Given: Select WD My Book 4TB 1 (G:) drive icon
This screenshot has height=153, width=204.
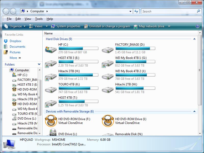Looking at the screenshot, I should [x=108, y=63].
